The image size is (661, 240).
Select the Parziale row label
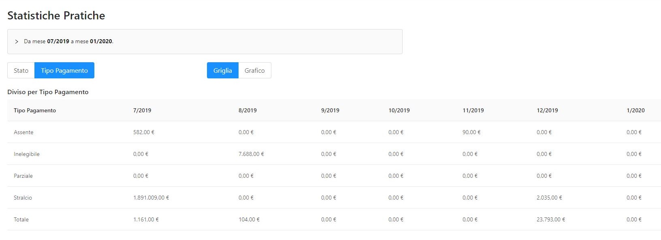click(23, 176)
